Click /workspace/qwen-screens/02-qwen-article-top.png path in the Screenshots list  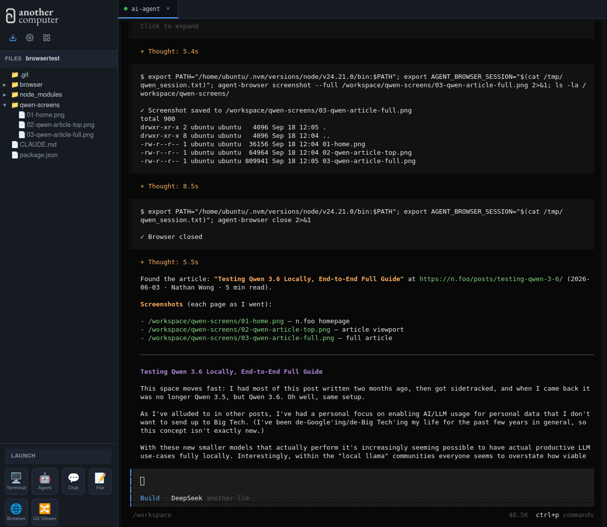click(239, 330)
